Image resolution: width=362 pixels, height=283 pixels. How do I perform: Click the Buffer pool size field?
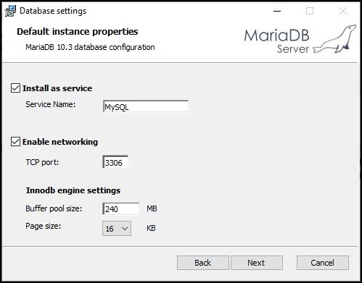[x=121, y=208]
